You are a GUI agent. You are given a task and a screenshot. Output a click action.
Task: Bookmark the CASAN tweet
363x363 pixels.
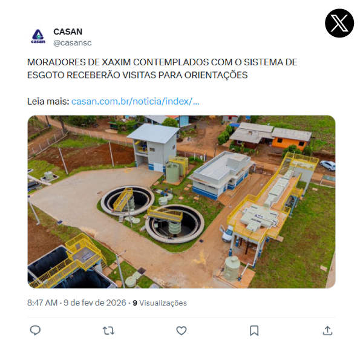point(254,330)
